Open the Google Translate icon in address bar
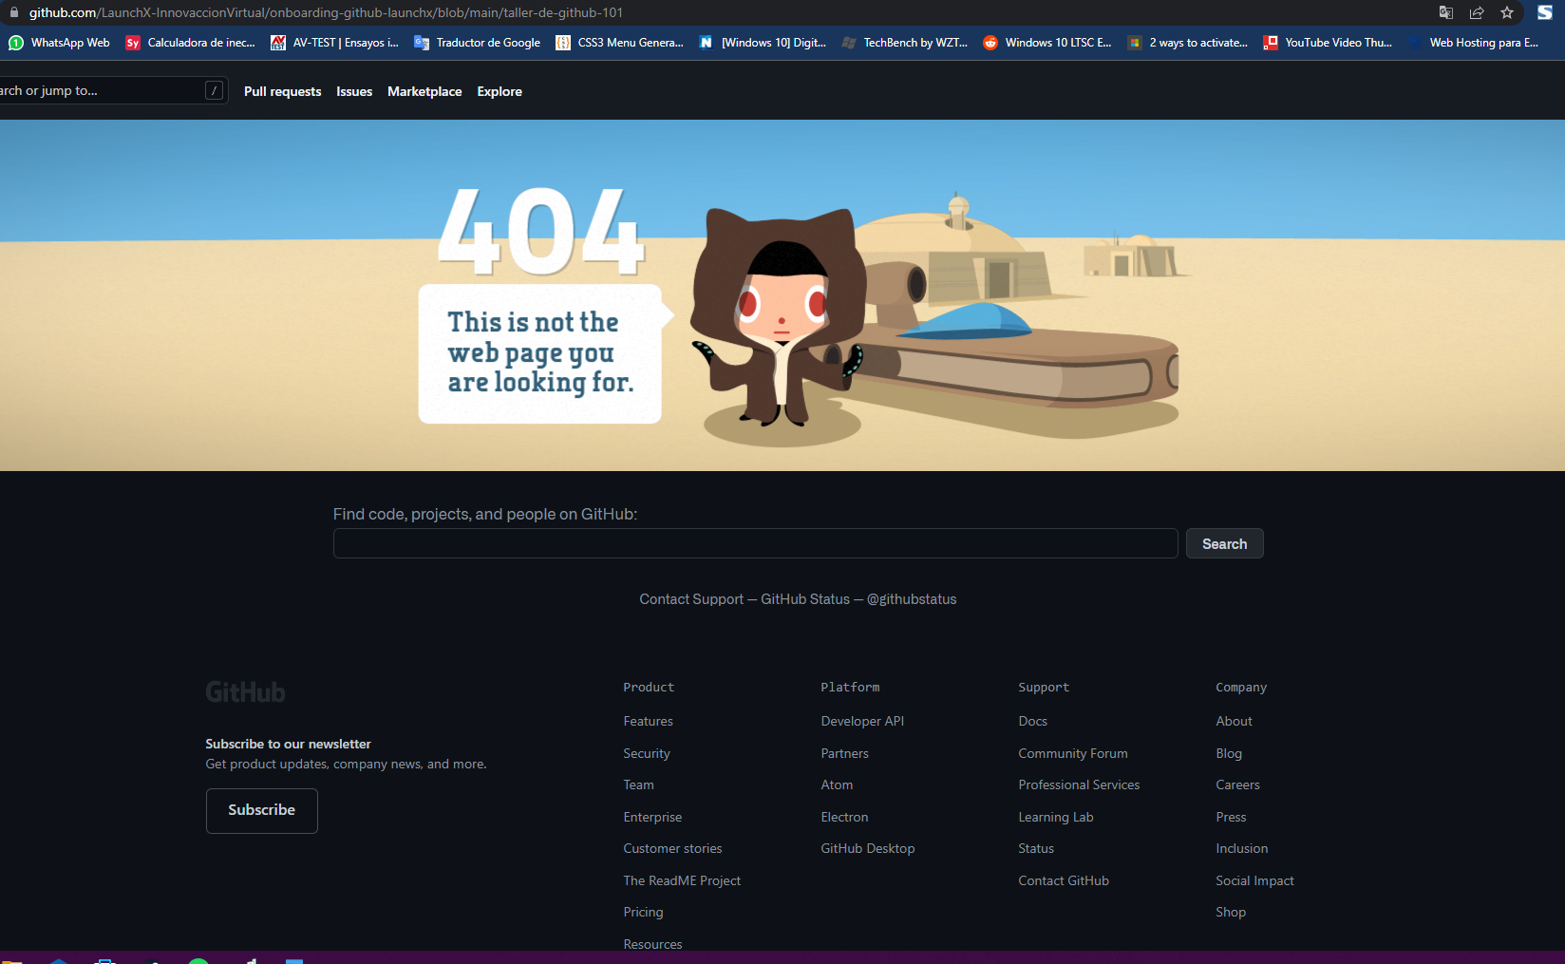This screenshot has height=964, width=1565. 1446,13
